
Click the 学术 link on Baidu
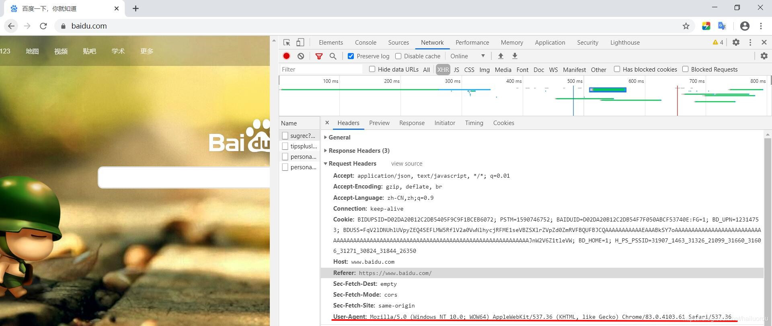(118, 51)
